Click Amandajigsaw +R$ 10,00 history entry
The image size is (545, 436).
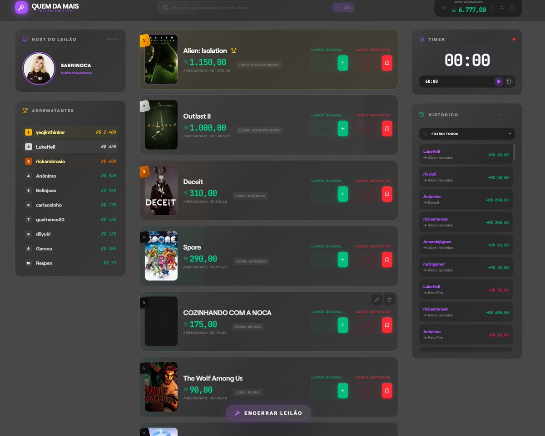pyautogui.click(x=466, y=245)
